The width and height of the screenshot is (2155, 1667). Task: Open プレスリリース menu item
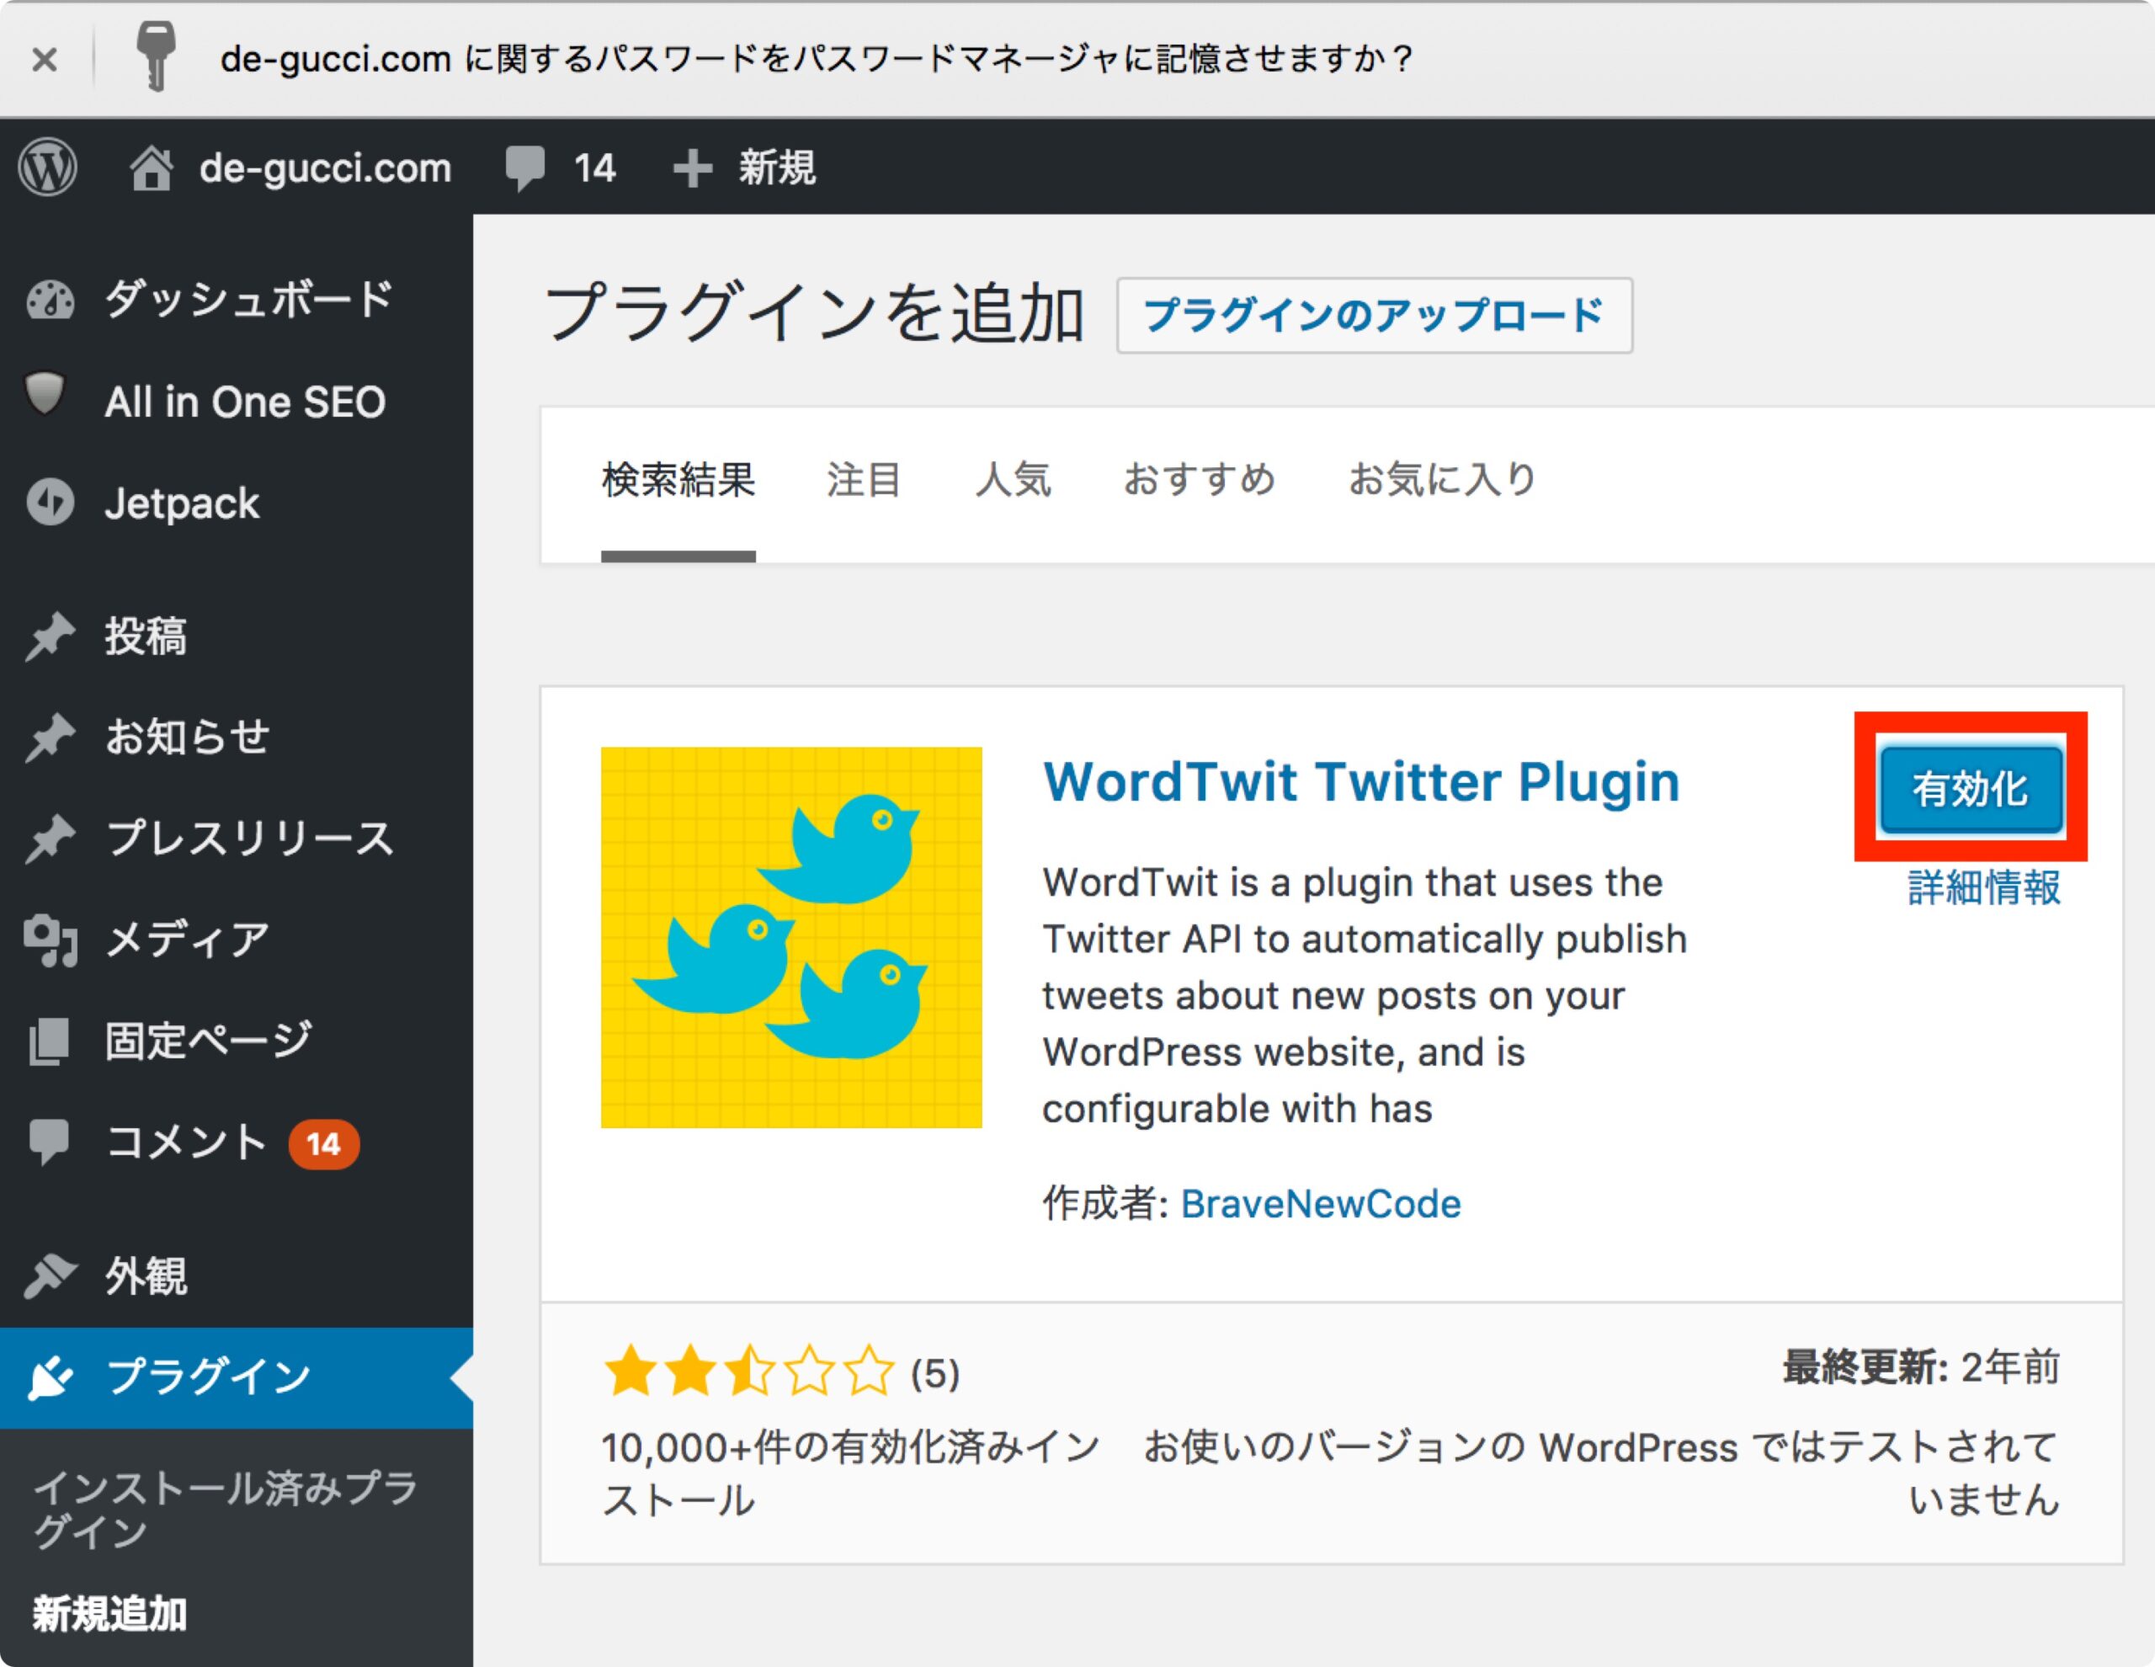[250, 838]
